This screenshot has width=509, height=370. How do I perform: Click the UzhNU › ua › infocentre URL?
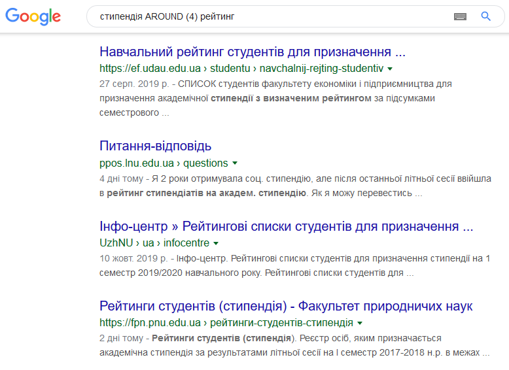tap(154, 243)
